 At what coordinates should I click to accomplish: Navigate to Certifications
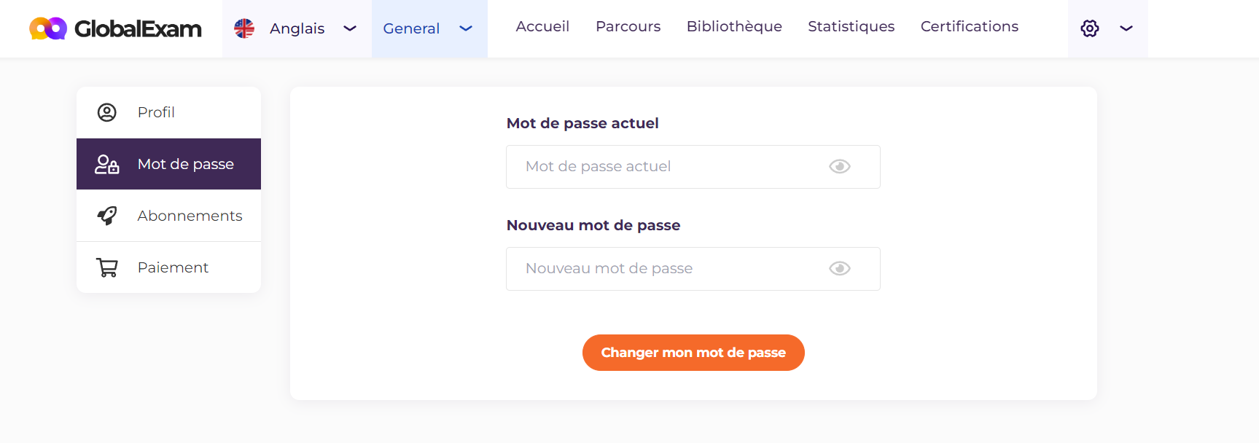point(970,26)
